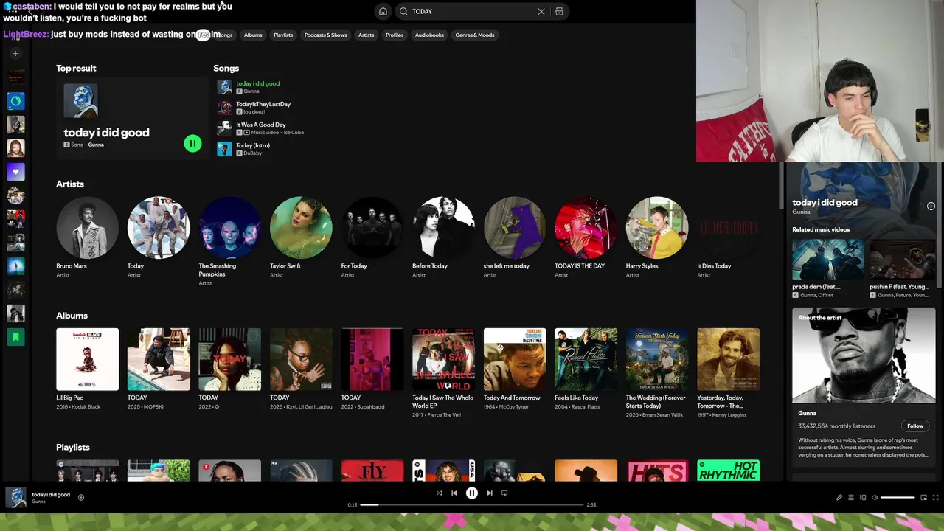Open Hot Rhythmic playlist cover
The image size is (944, 531).
coord(728,471)
